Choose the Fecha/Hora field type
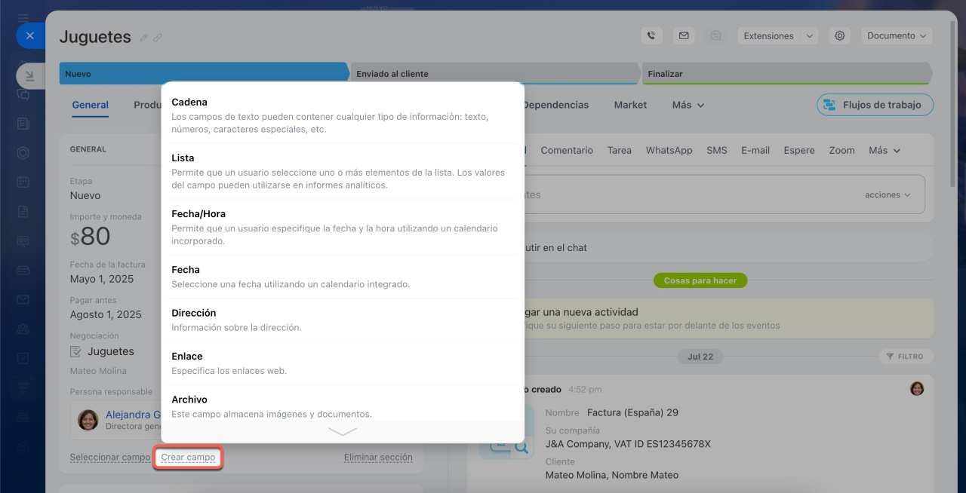Screen dimensions: 966x493 (343, 227)
